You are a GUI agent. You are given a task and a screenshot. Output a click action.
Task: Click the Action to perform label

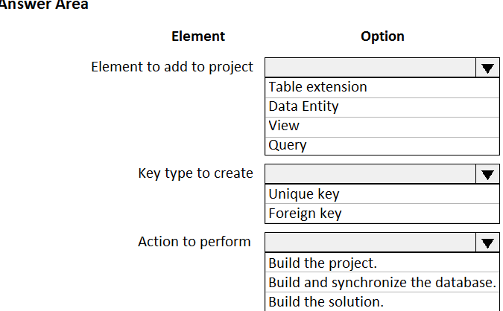[194, 242]
